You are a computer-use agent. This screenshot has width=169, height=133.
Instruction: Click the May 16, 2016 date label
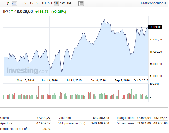[x=25, y=80]
